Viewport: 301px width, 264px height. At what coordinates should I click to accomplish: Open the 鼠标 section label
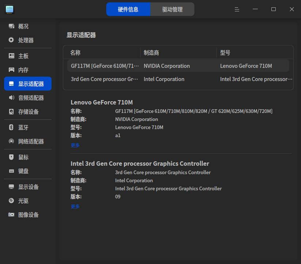tap(23, 157)
